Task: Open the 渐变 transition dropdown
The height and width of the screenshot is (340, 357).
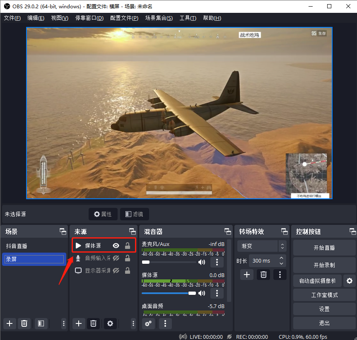Action: 262,246
